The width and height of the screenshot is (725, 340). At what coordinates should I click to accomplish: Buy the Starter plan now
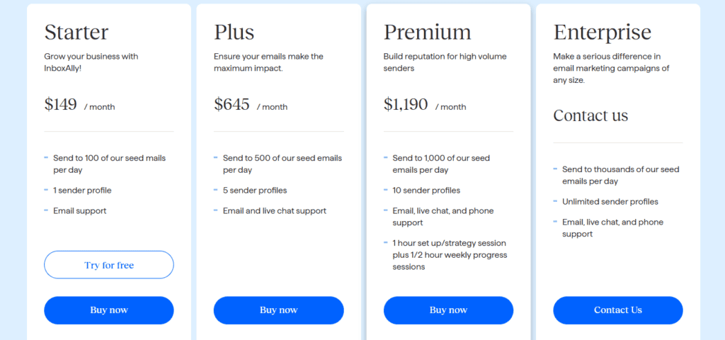[108, 310]
